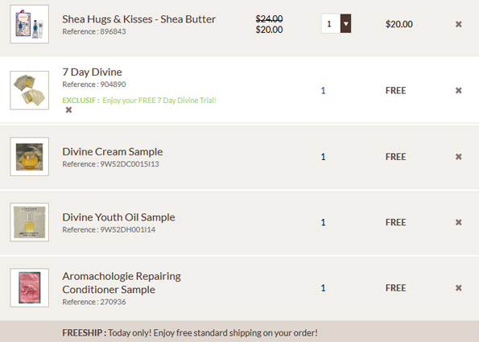Open Divine Youth Oil Sample product title
The height and width of the screenshot is (342, 479).
click(118, 217)
